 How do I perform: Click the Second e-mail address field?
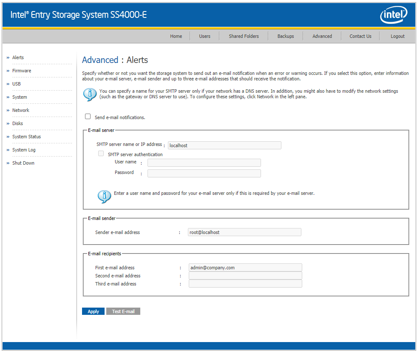click(245, 276)
